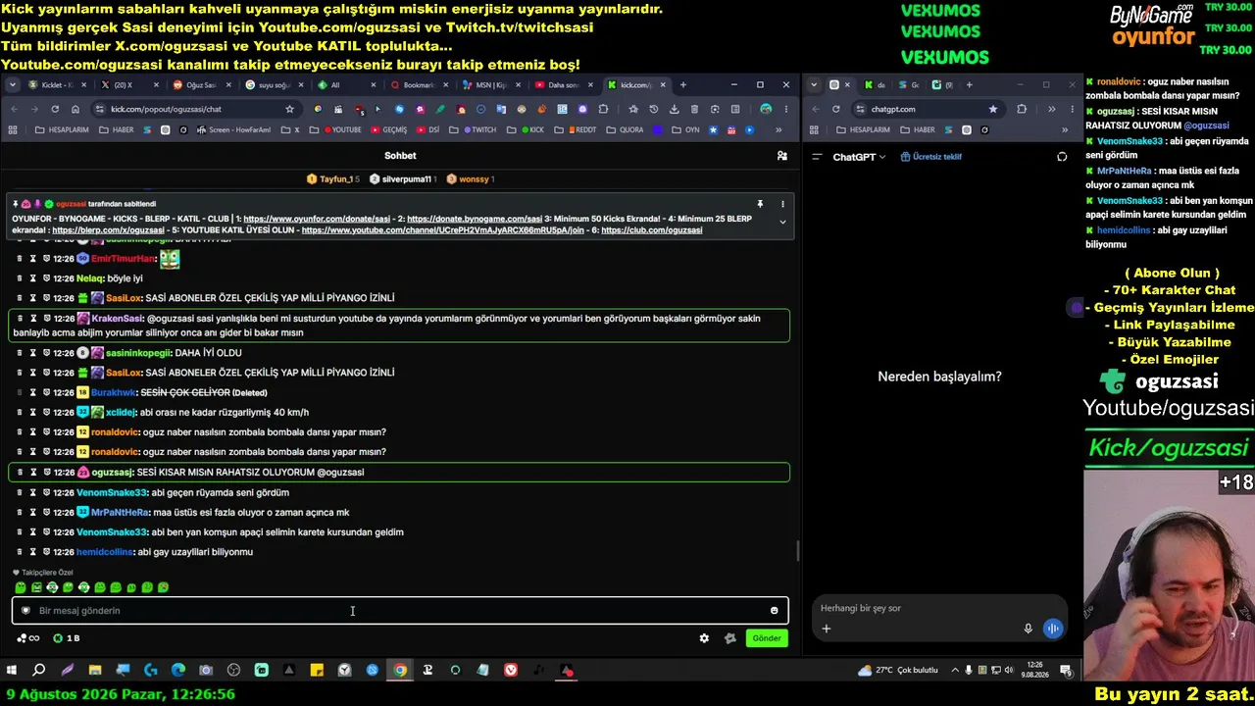Unpin the pinned message via the pin icon
Viewport: 1255px width, 706px height.
[760, 204]
